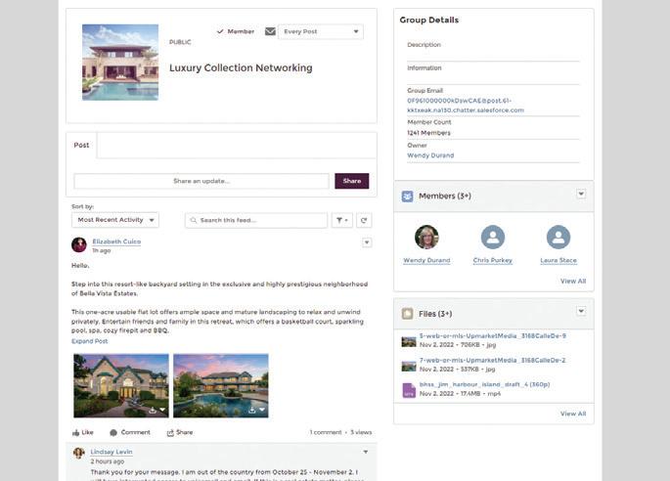
Task: Click the group's villa cover photo
Action: click(120, 63)
